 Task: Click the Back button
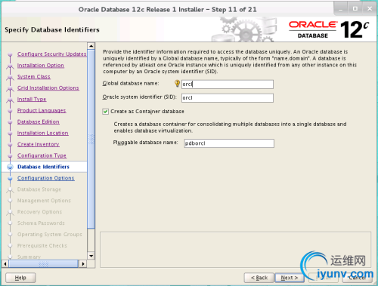pyautogui.click(x=259, y=278)
